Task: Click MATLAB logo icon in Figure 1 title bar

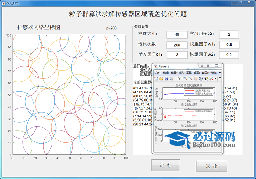Action: 155,67
